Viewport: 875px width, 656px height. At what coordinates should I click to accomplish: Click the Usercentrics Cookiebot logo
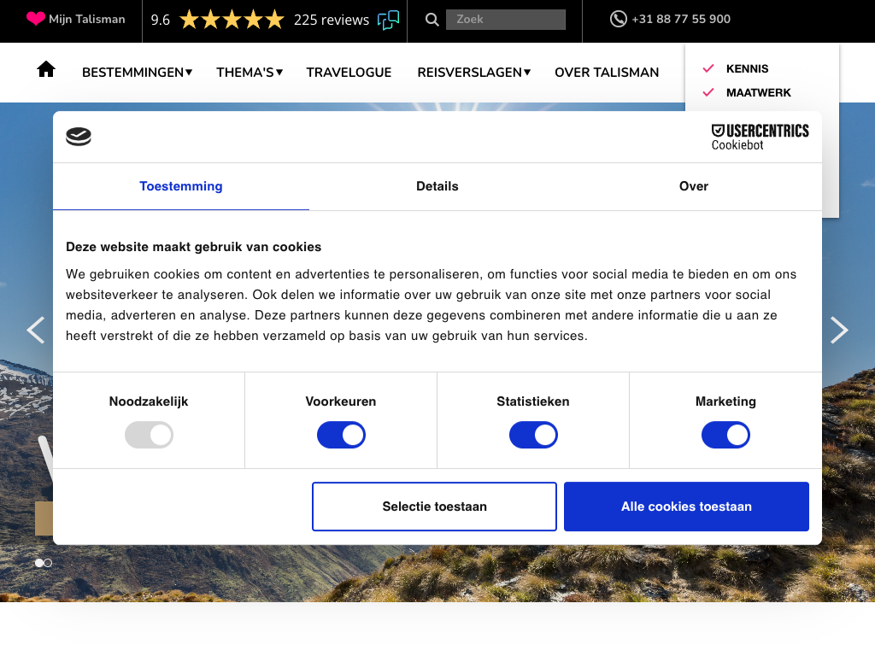(x=760, y=137)
